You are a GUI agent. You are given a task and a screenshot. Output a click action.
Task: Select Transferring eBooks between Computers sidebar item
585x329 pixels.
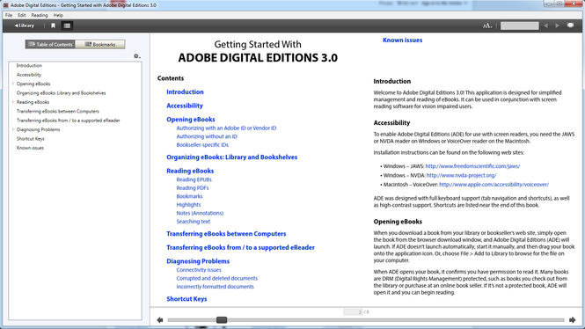tap(58, 112)
